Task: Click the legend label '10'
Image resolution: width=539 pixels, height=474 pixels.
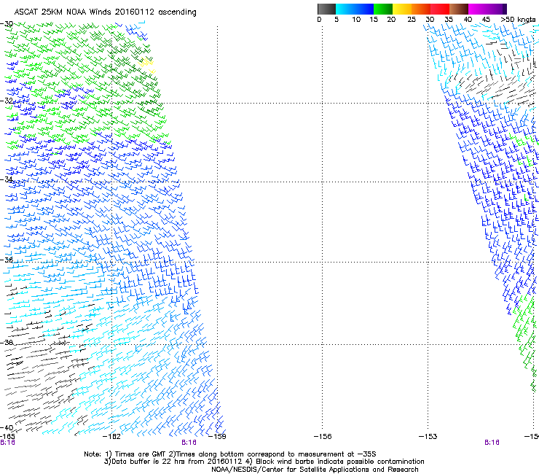Action: point(356,20)
